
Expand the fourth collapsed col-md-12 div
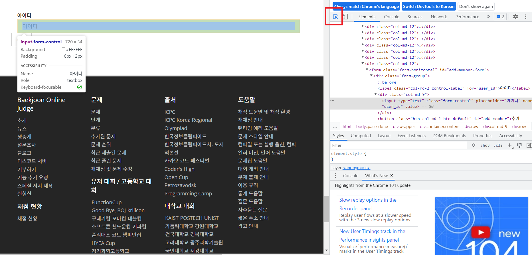pos(363,45)
